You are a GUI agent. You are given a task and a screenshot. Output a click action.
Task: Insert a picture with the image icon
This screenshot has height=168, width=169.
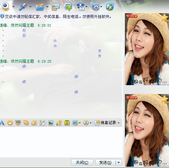click(51, 123)
